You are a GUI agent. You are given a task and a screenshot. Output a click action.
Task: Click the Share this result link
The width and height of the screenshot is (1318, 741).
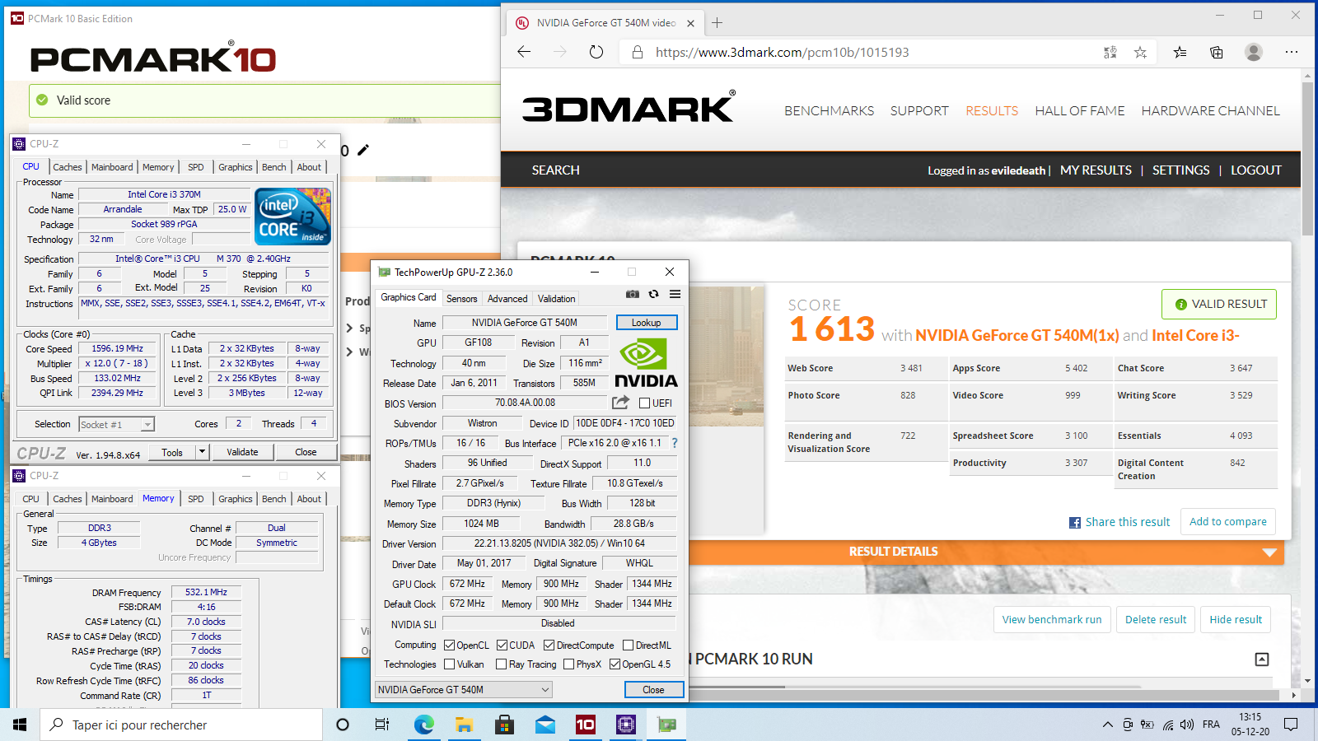click(x=1119, y=522)
